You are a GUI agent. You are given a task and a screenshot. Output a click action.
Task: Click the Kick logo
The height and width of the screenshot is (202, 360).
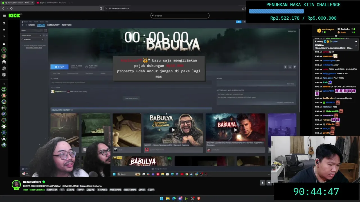coord(15,16)
